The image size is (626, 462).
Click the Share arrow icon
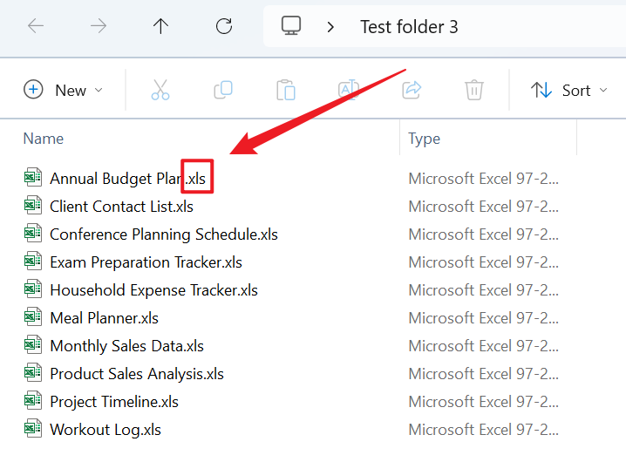tap(412, 90)
